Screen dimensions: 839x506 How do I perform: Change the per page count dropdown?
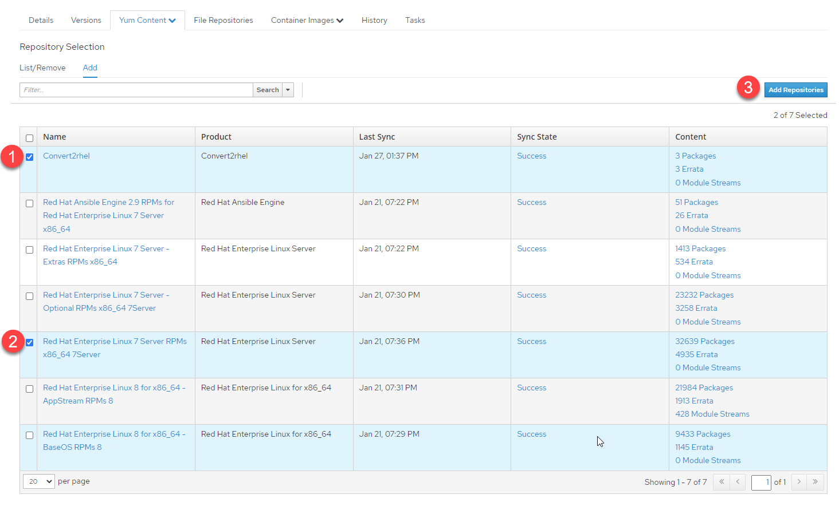39,481
